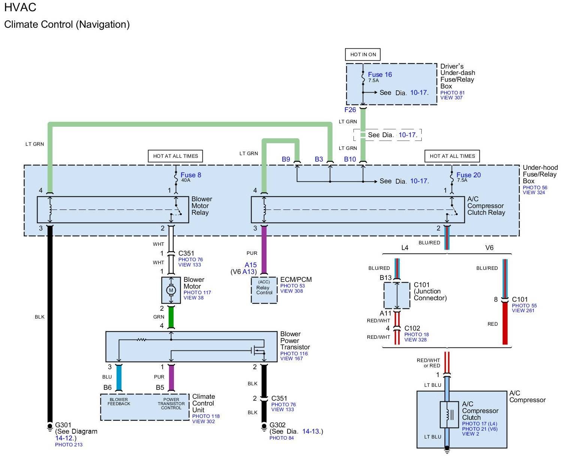Click HOT AT ALL TIMES above Fuse 20
The height and width of the screenshot is (458, 563).
point(452,156)
